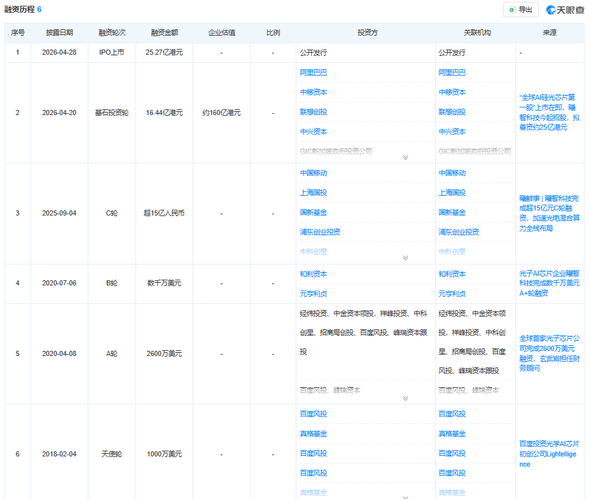589x499 pixels.
Task: Select the amount 数千万美元
Action: click(164, 283)
